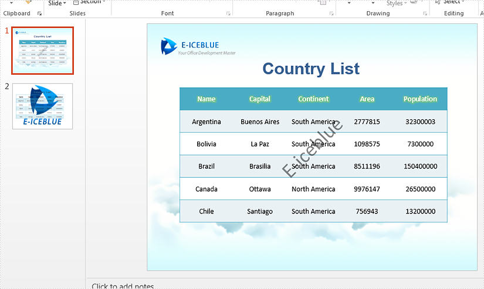Select the Capital header cell
This screenshot has height=289, width=484.
[x=260, y=99]
